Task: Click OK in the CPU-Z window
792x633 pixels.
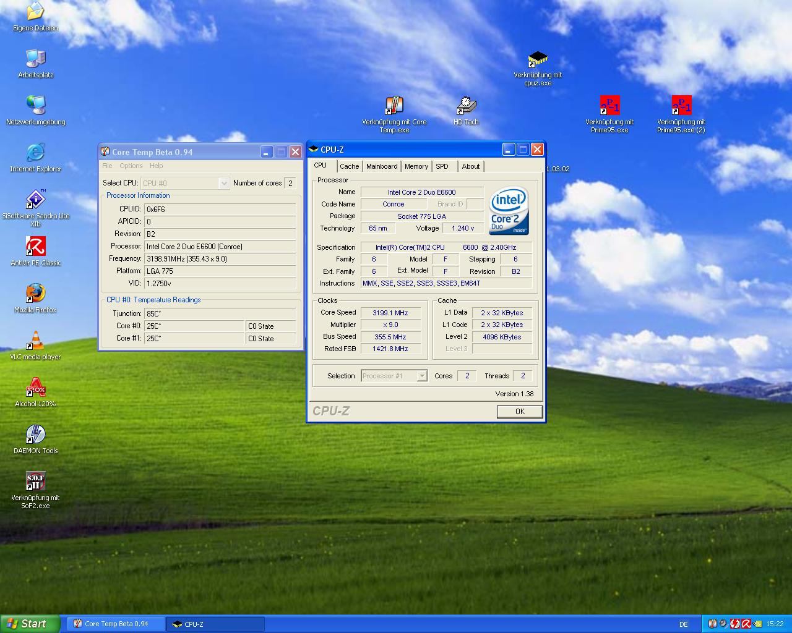Action: pyautogui.click(x=520, y=412)
